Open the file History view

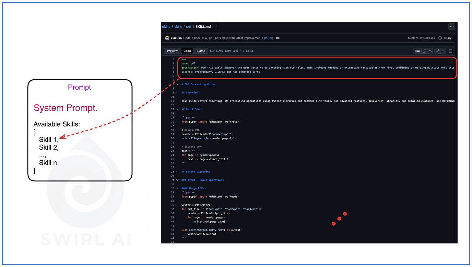coord(445,38)
